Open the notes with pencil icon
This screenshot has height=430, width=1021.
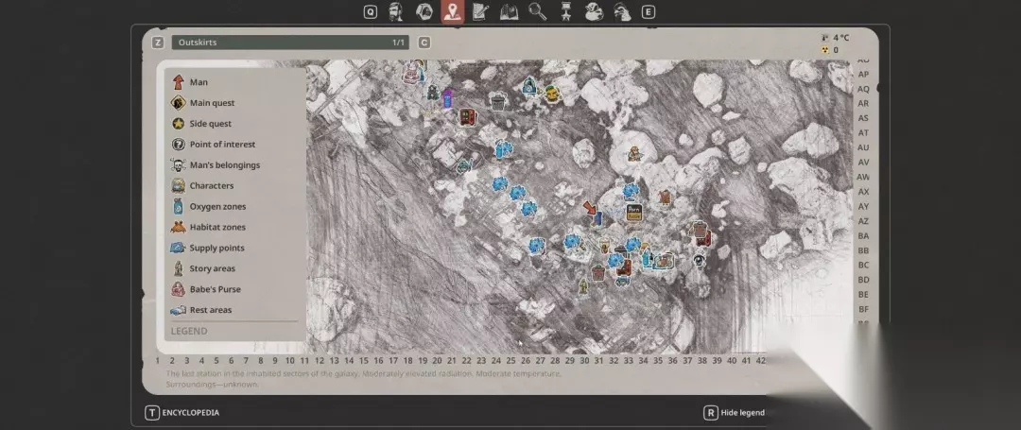tap(480, 11)
